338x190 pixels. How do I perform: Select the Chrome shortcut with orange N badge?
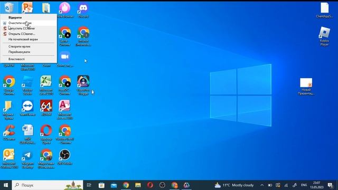64,134
